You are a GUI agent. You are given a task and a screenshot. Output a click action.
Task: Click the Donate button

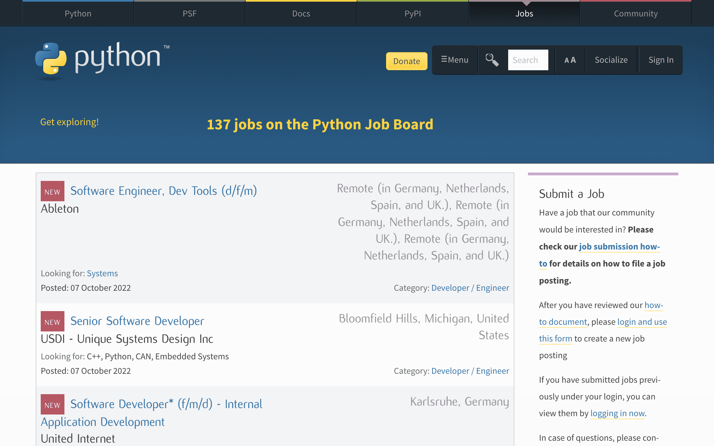pos(407,61)
